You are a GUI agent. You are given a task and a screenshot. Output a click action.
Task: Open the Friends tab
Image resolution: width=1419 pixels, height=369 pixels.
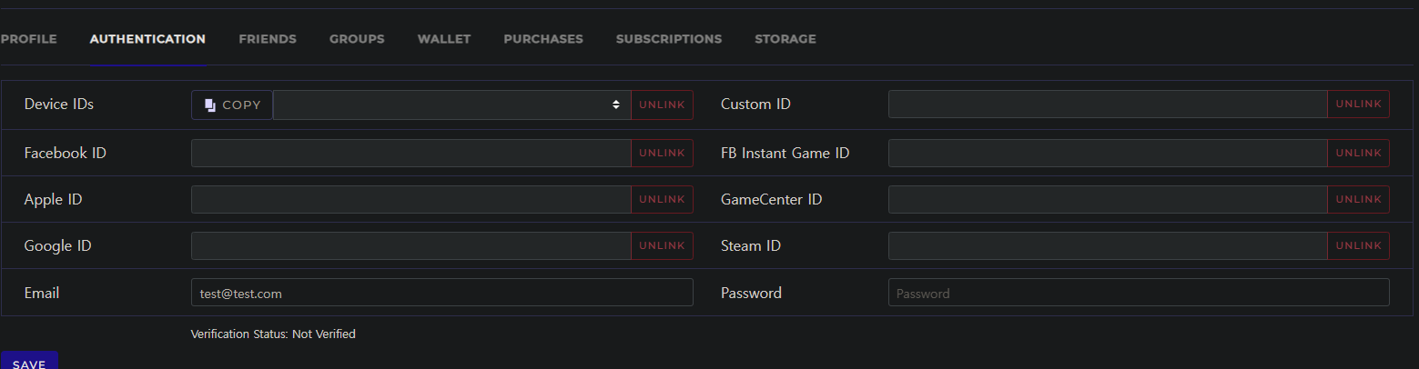(268, 39)
